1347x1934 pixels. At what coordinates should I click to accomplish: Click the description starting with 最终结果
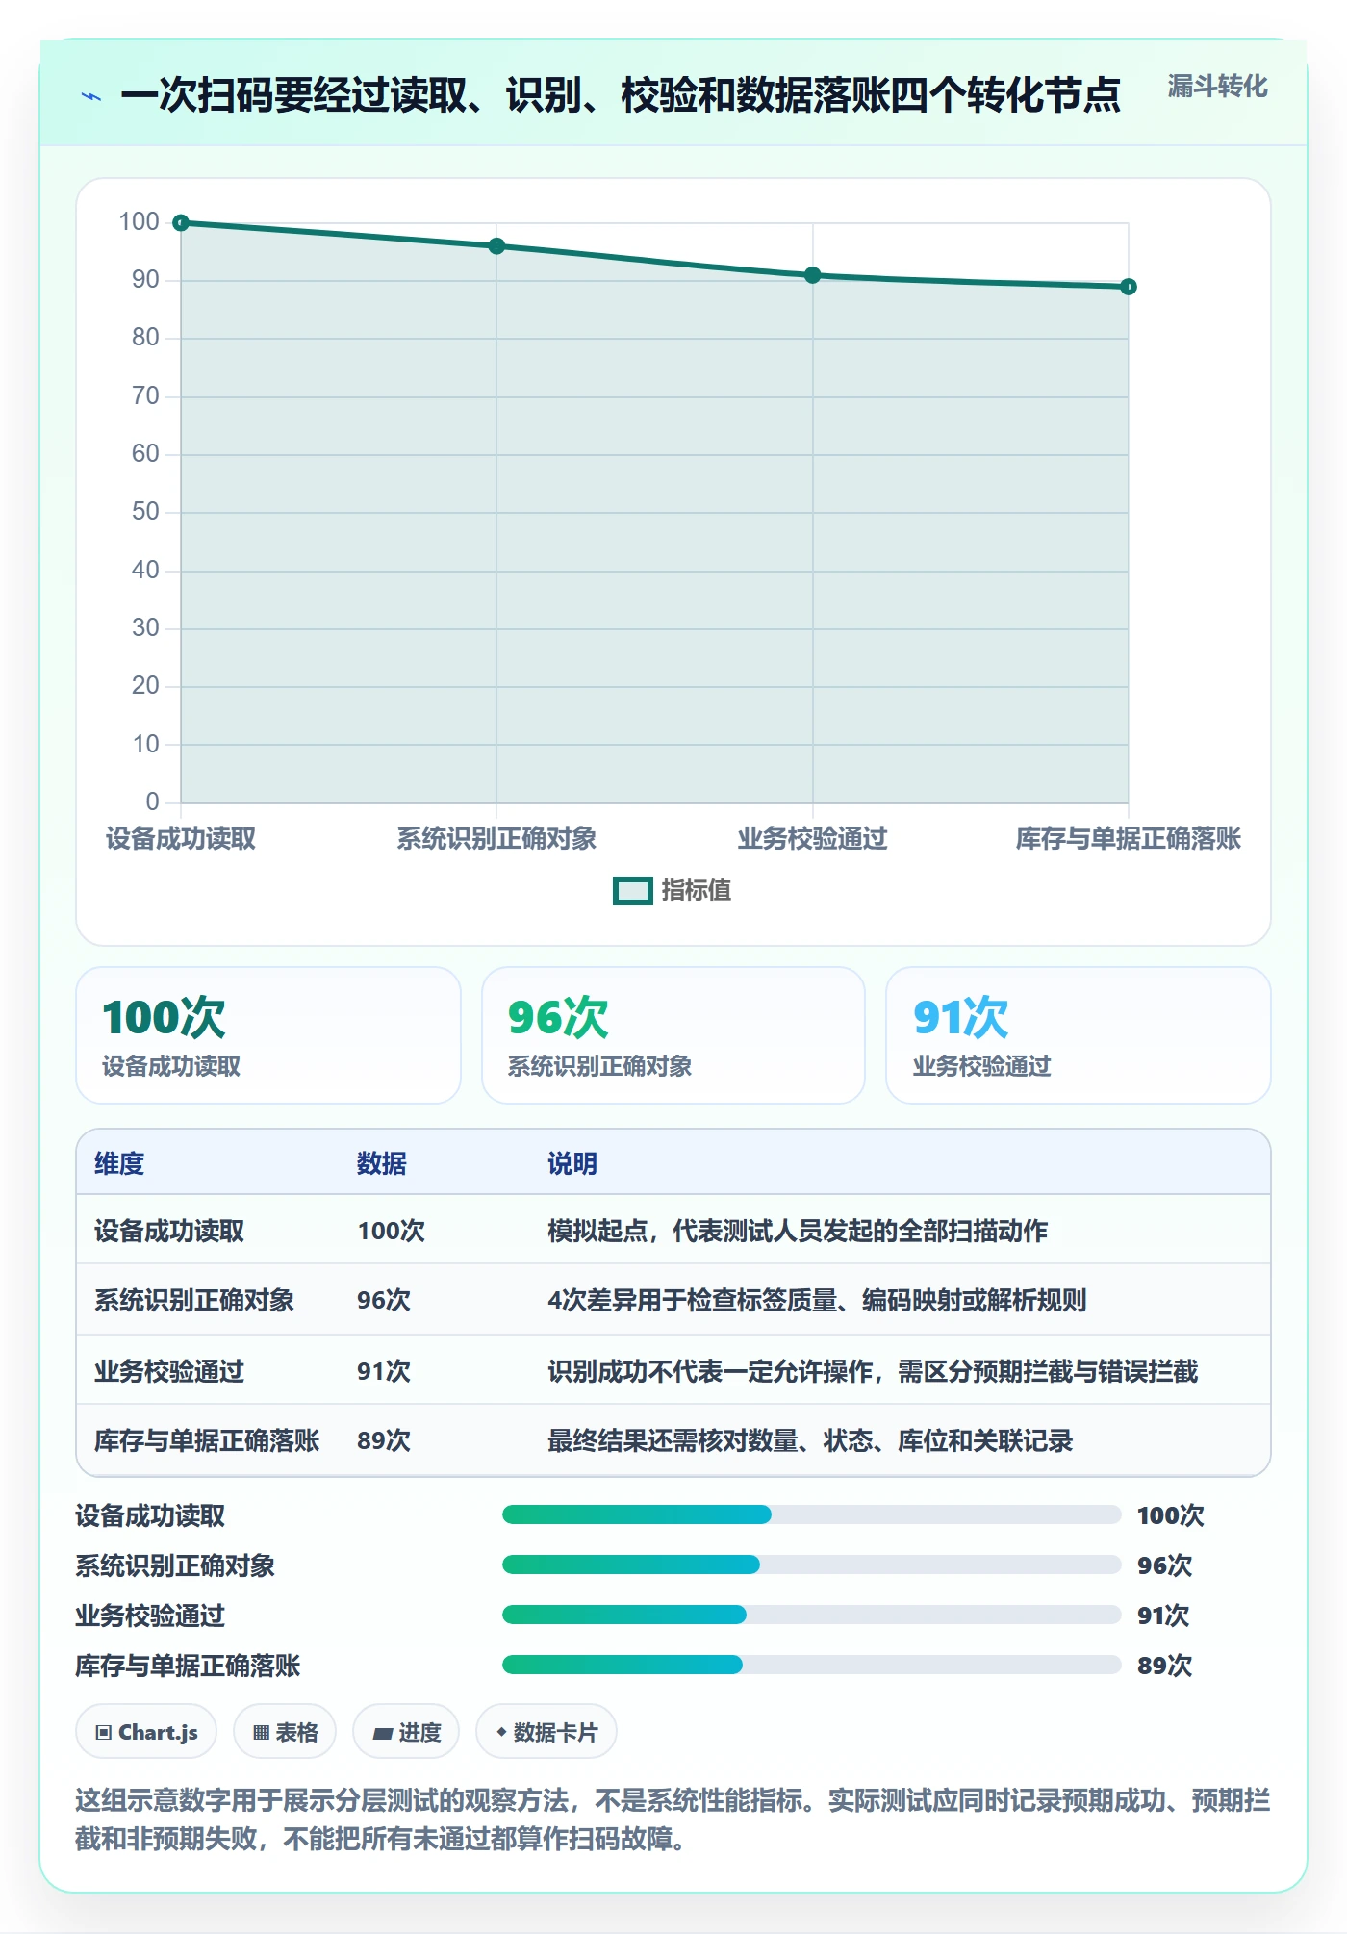[x=810, y=1440]
